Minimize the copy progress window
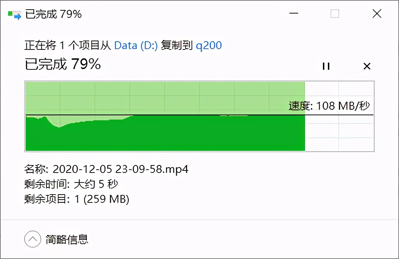 (x=294, y=14)
